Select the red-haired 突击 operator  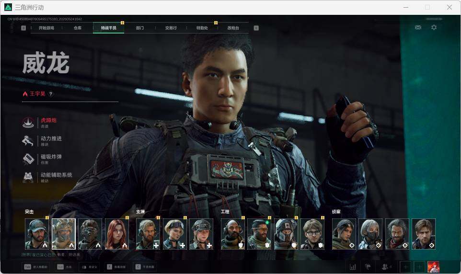tap(117, 234)
